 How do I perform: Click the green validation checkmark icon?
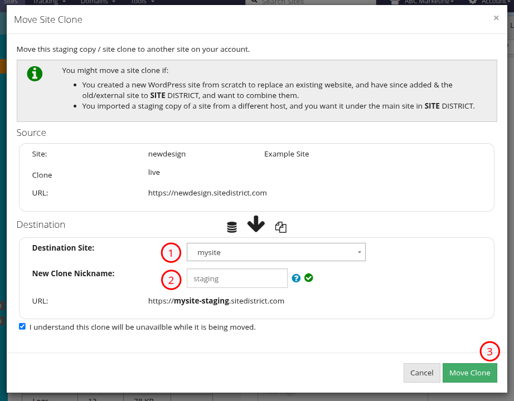(309, 278)
